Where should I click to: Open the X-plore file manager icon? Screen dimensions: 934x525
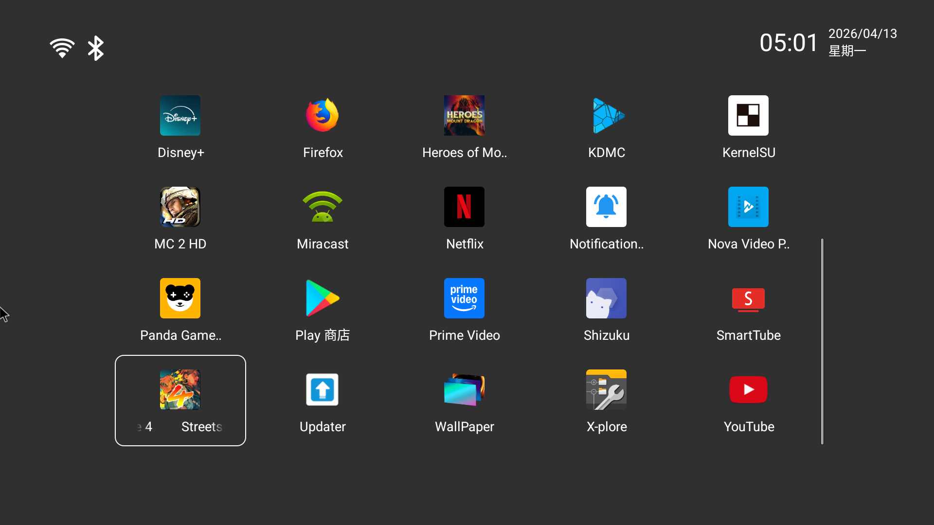click(606, 389)
